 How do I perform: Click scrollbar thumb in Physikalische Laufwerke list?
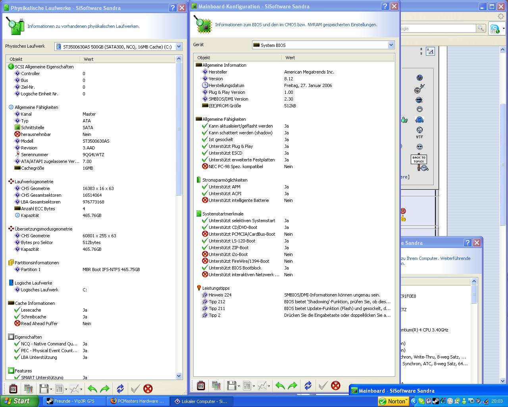coord(179,129)
